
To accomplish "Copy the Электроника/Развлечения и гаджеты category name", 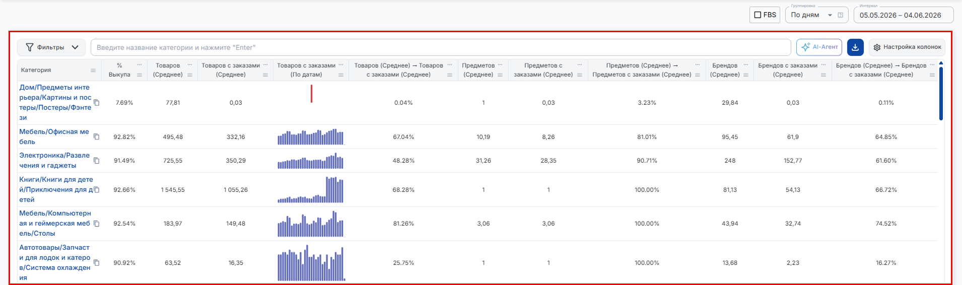I will (x=97, y=161).
